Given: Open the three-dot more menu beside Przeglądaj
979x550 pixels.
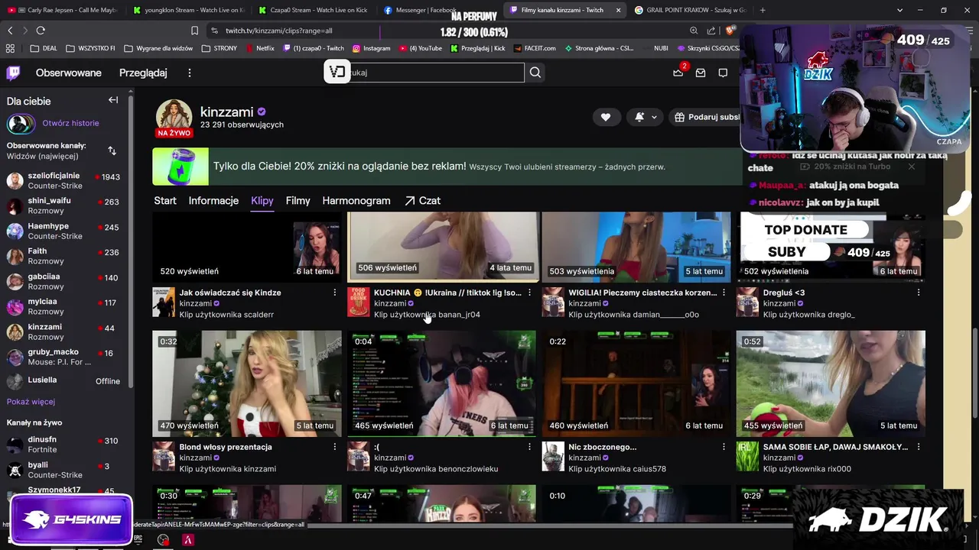Looking at the screenshot, I should point(190,73).
